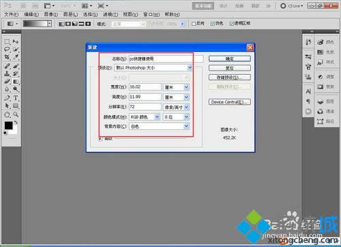The width and height of the screenshot is (341, 247).
Task: Select the History Brush tool
Action: click(x=16, y=73)
